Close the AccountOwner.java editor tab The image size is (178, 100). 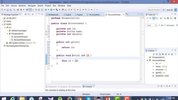point(123,15)
